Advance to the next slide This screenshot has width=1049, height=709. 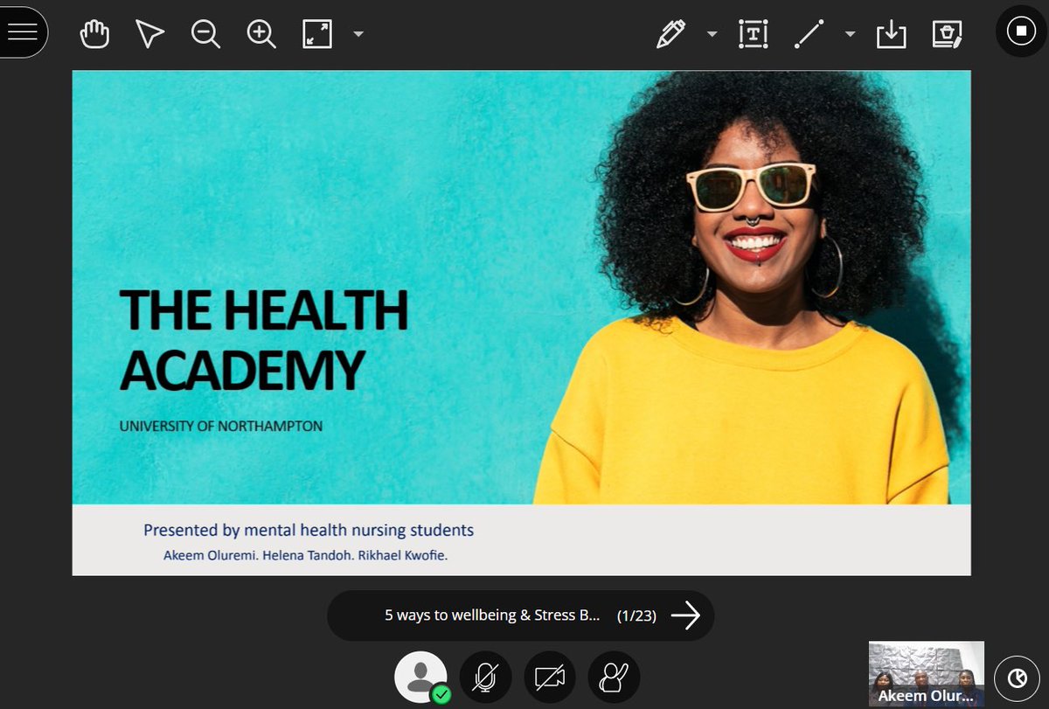(x=687, y=615)
